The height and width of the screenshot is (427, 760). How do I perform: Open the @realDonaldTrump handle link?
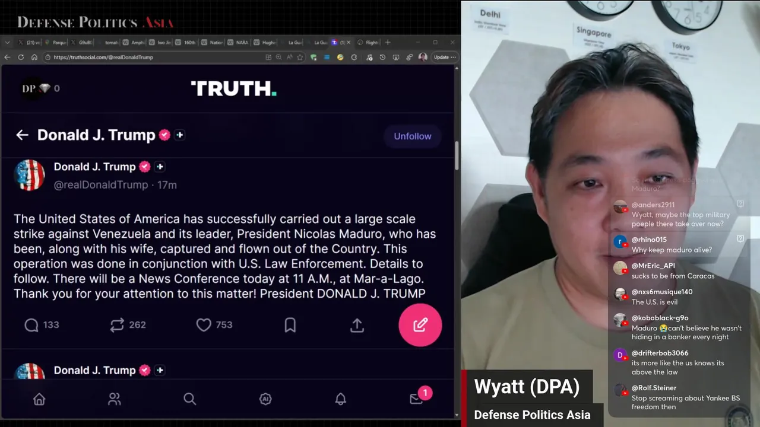(101, 184)
